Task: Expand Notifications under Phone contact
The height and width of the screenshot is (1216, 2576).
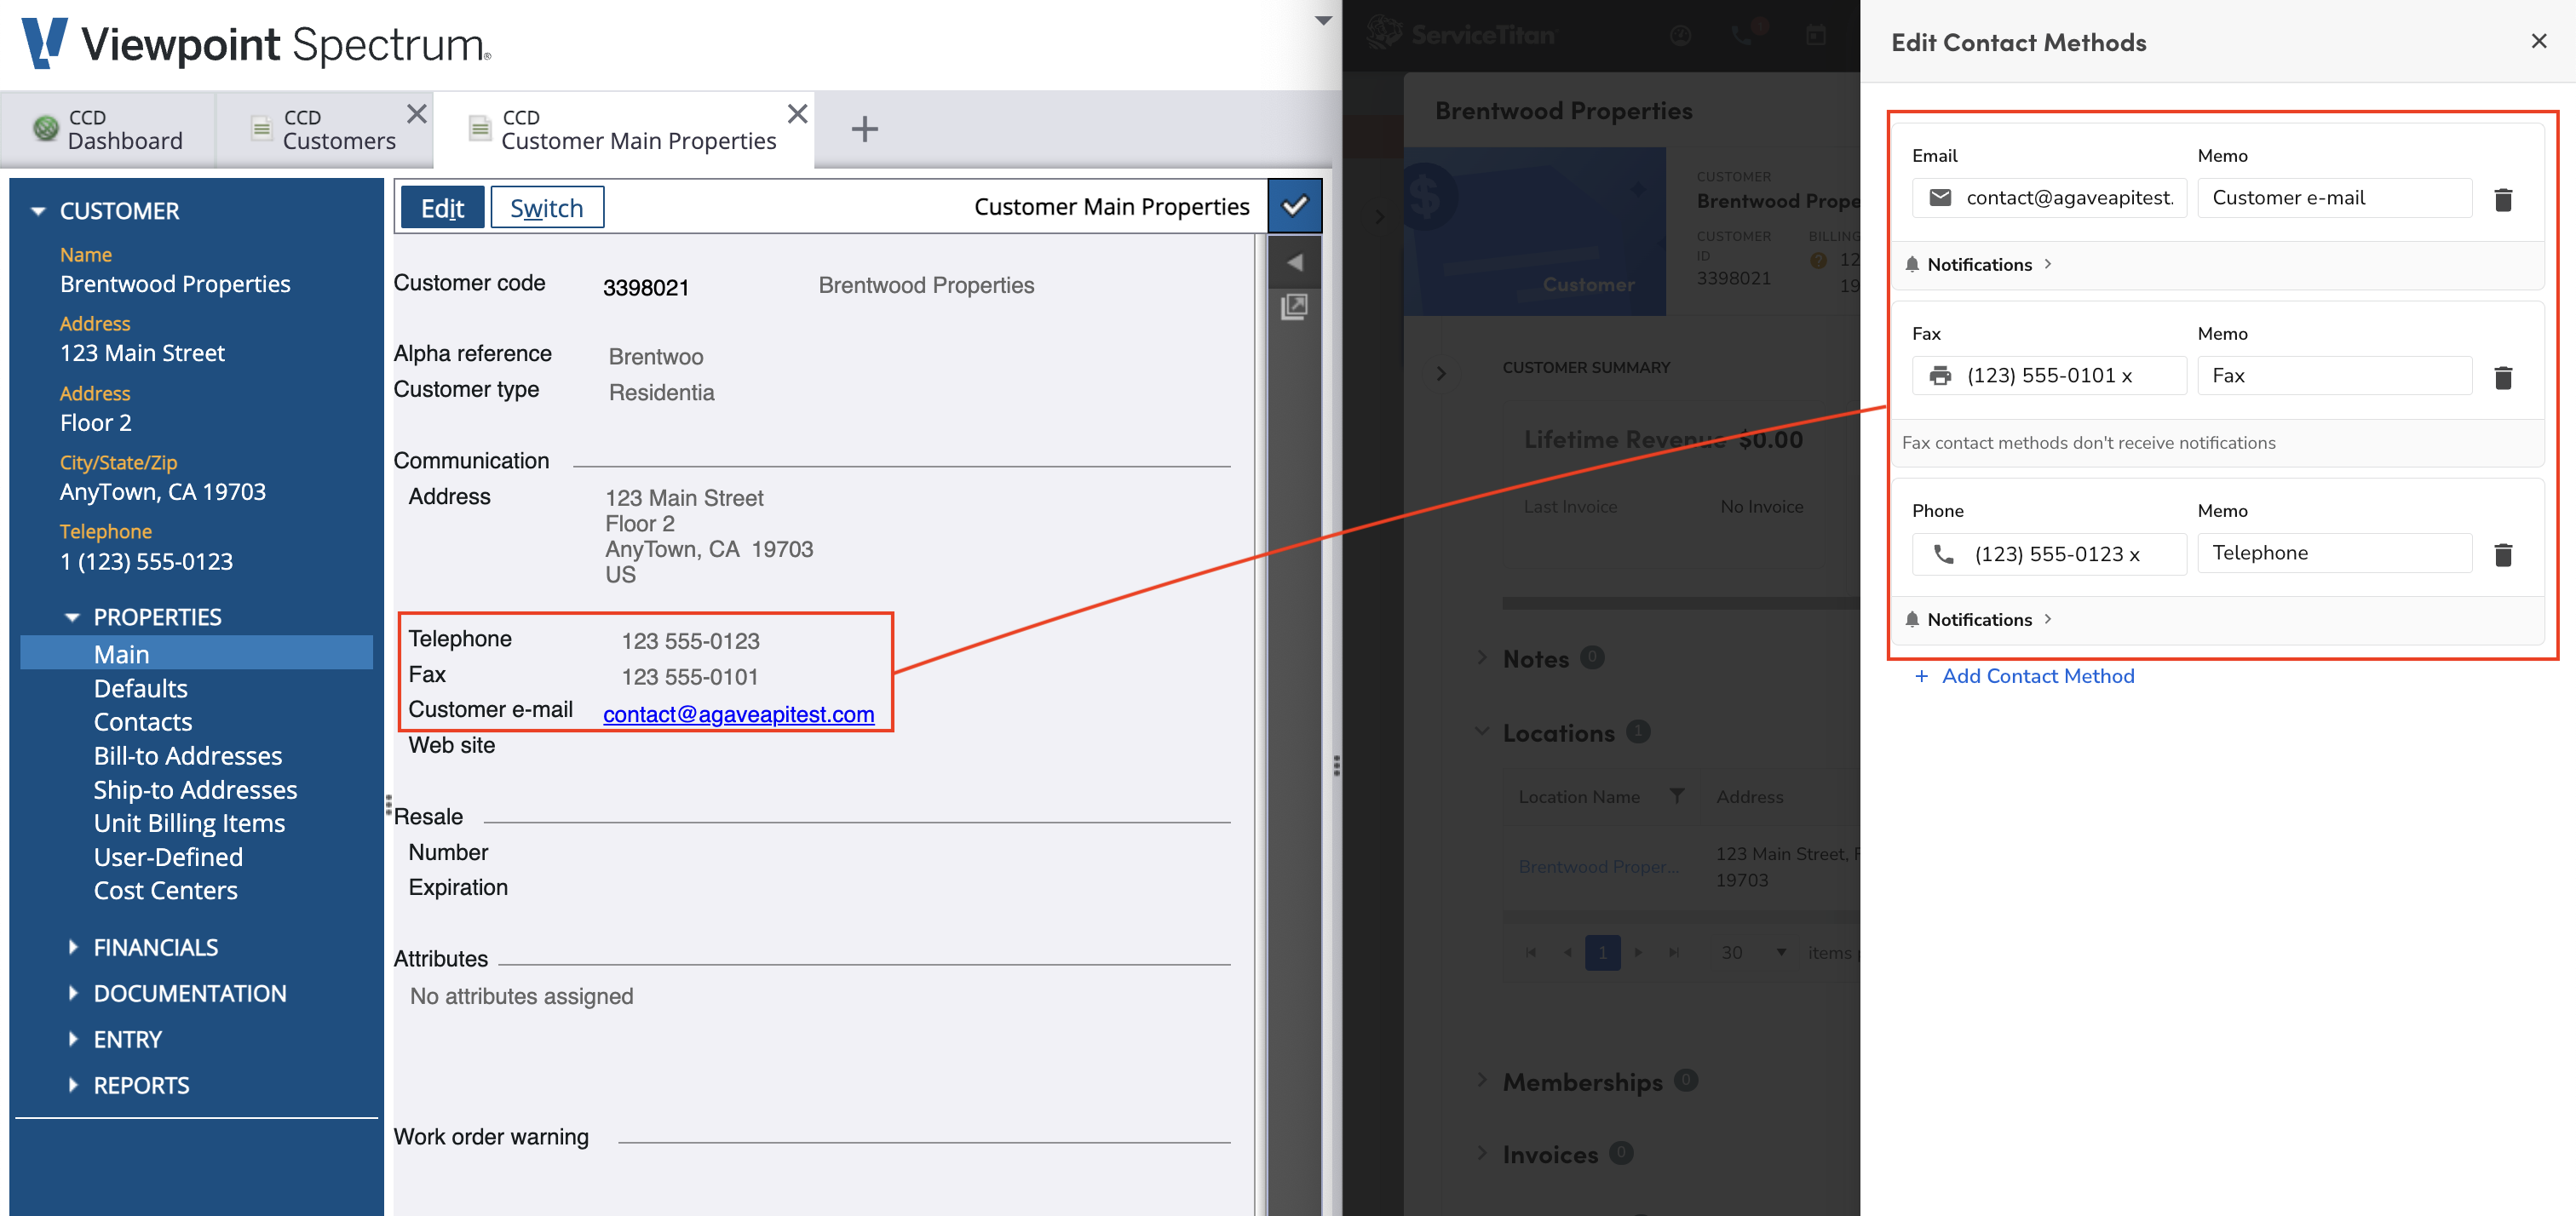Action: [x=1979, y=619]
